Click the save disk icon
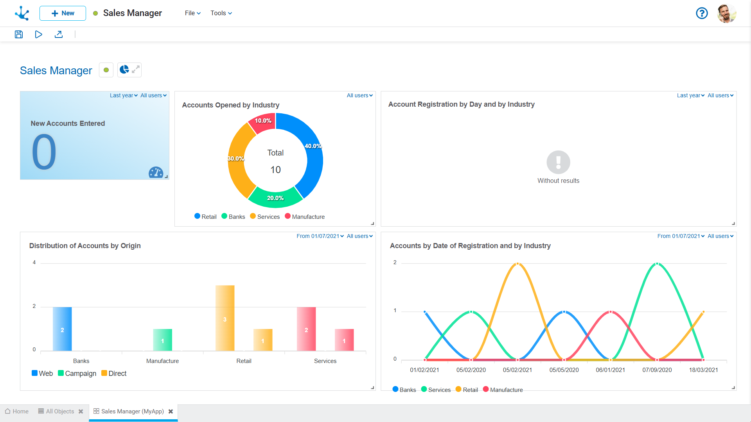This screenshot has width=751, height=422. [x=19, y=34]
